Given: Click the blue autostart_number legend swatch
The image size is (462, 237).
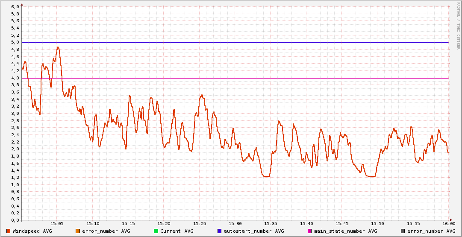Looking at the screenshot, I should pyautogui.click(x=220, y=231).
